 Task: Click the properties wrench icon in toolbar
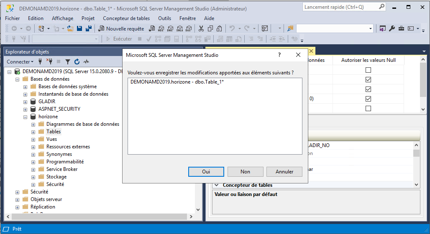pyautogui.click(x=392, y=28)
